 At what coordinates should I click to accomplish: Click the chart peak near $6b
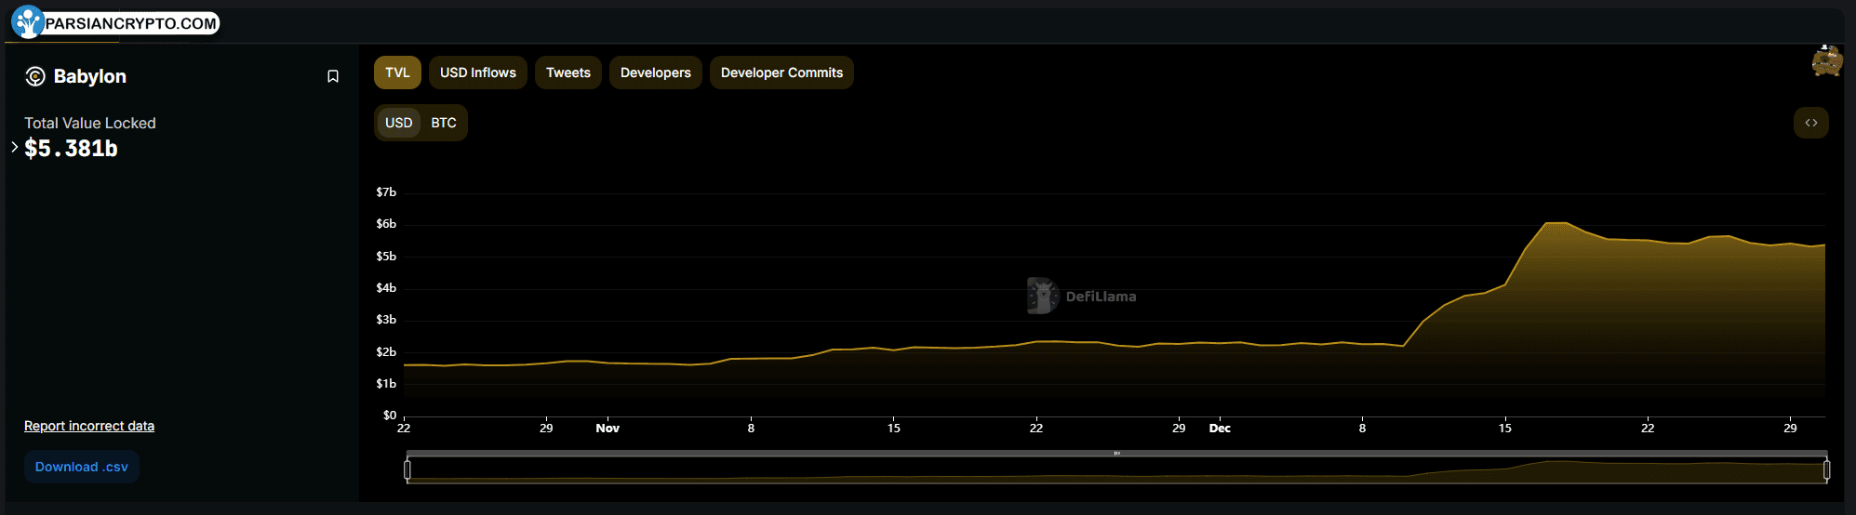(x=1556, y=223)
